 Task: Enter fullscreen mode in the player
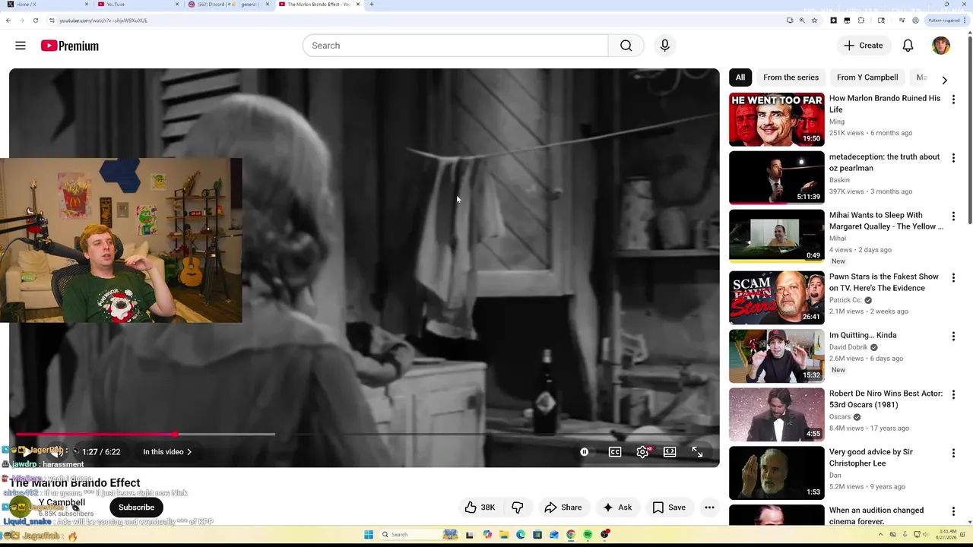697,452
